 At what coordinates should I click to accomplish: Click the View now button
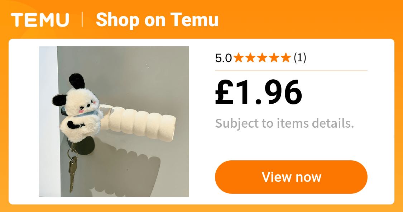[291, 177]
